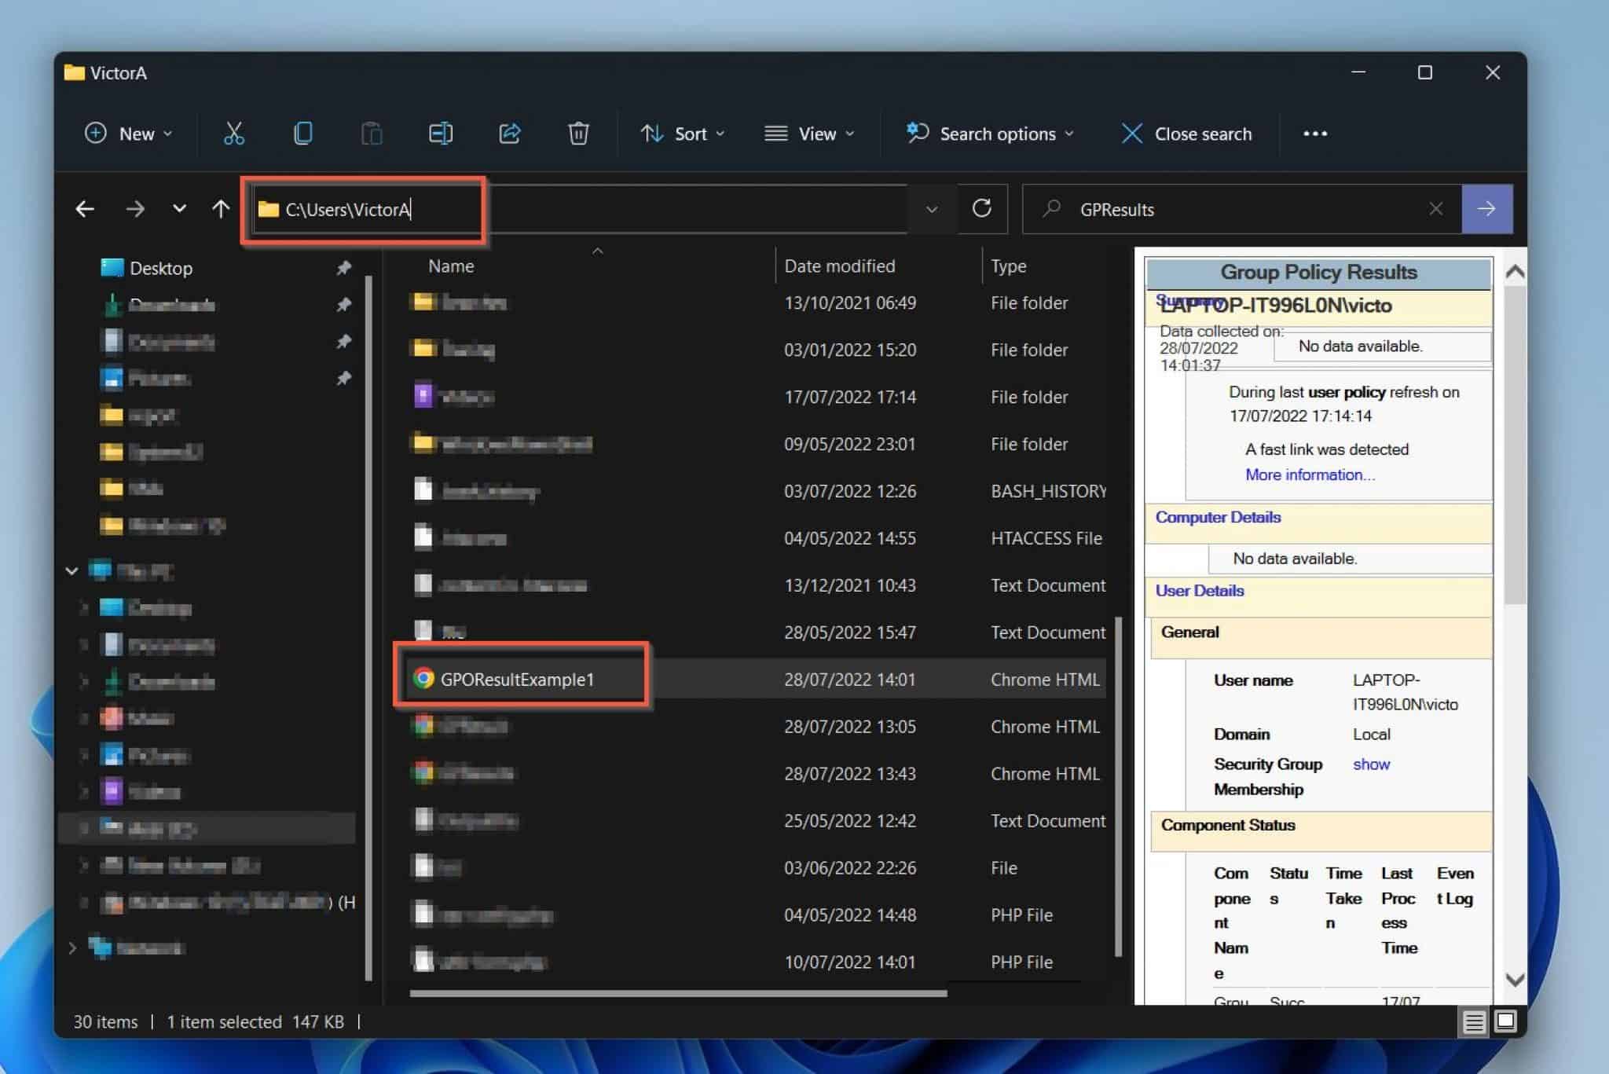Click the horizontal scrollbar of file list
1609x1074 pixels.
click(x=677, y=993)
